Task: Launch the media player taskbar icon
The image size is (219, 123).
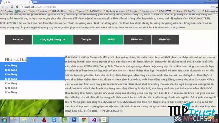Action: click(x=34, y=120)
